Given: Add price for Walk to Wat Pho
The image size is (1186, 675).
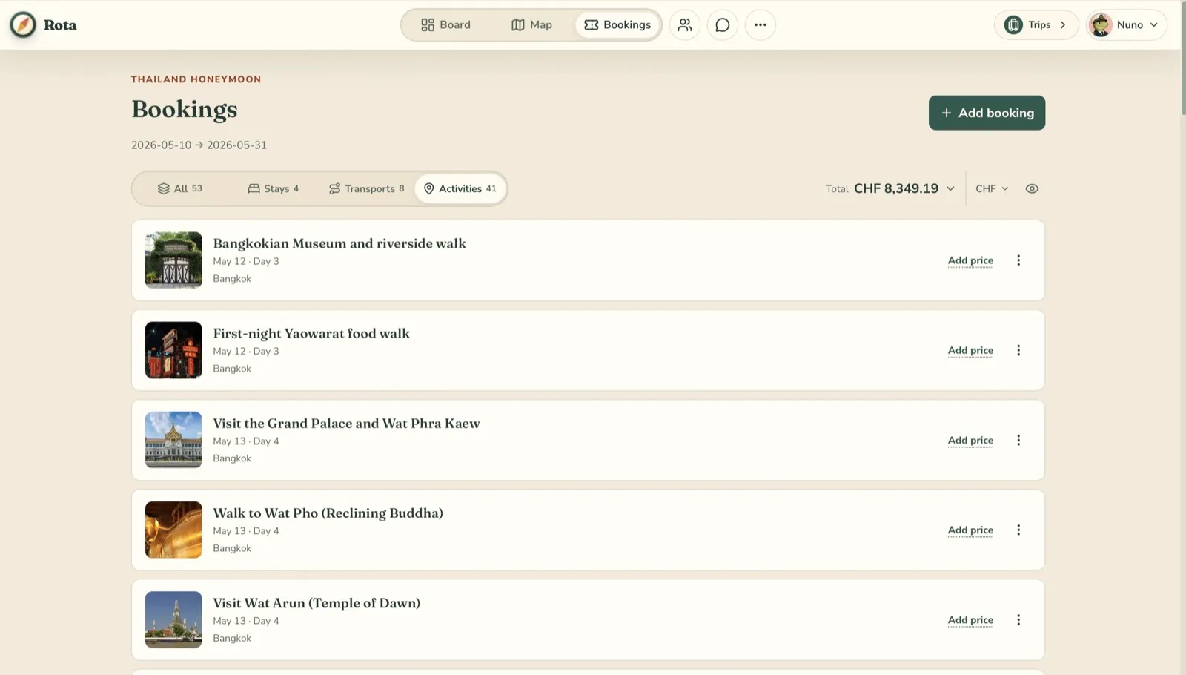Looking at the screenshot, I should pos(970,530).
